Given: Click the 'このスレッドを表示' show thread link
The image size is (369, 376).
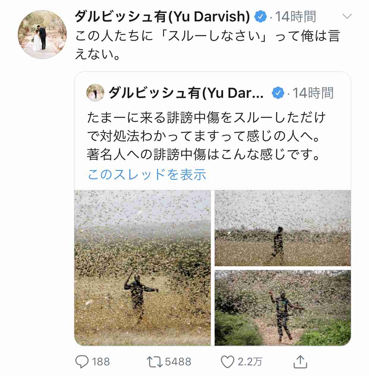Looking at the screenshot, I should tap(147, 174).
